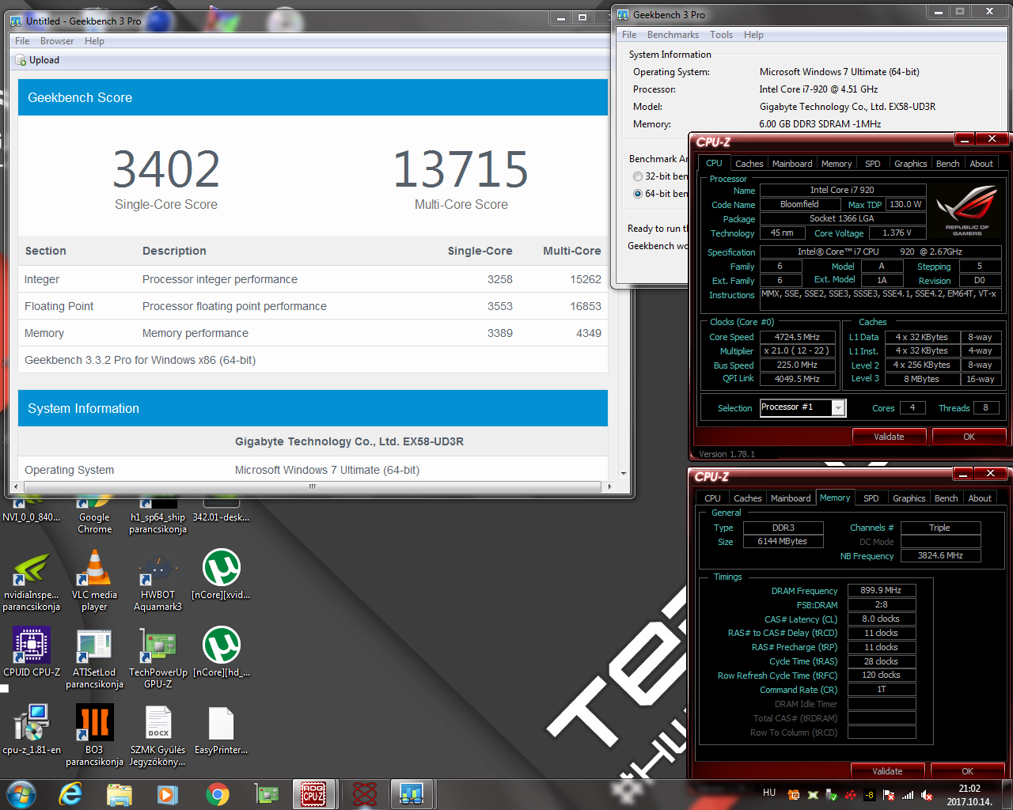Open the Browser menu in the Geekbench results window

57,41
